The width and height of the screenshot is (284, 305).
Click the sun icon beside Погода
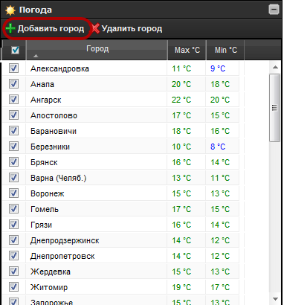tap(10, 10)
